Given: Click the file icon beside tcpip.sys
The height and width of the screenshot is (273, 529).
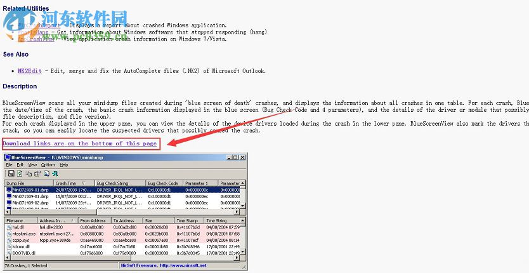Looking at the screenshot, I should 9,240.
